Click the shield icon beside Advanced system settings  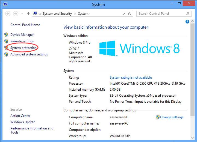pyautogui.click(x=6, y=54)
